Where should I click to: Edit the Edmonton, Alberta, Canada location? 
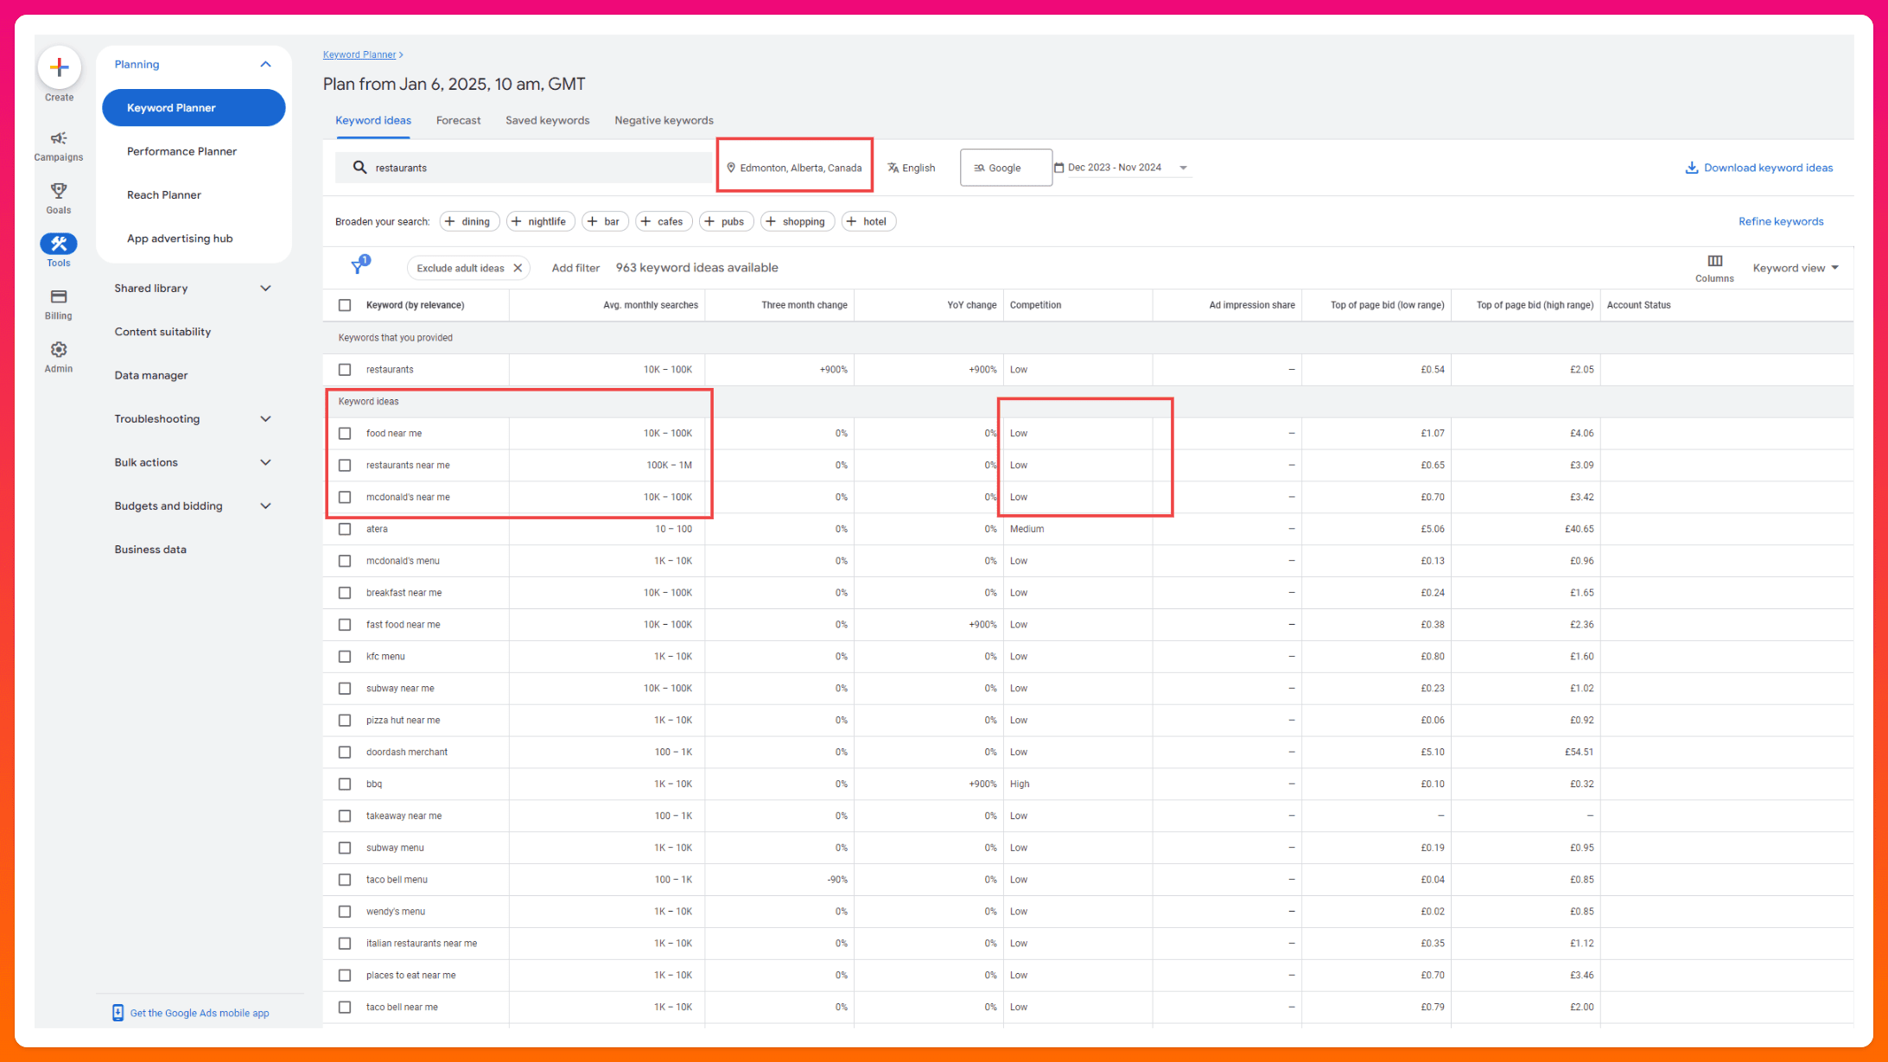(795, 168)
